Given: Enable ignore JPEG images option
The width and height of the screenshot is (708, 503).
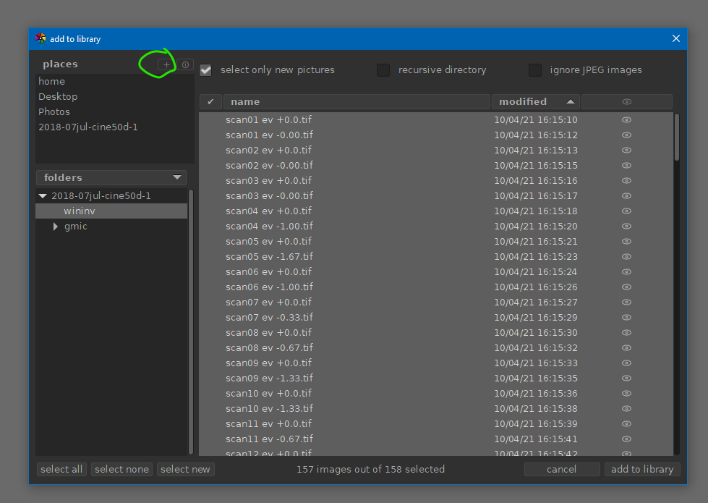Looking at the screenshot, I should [535, 70].
